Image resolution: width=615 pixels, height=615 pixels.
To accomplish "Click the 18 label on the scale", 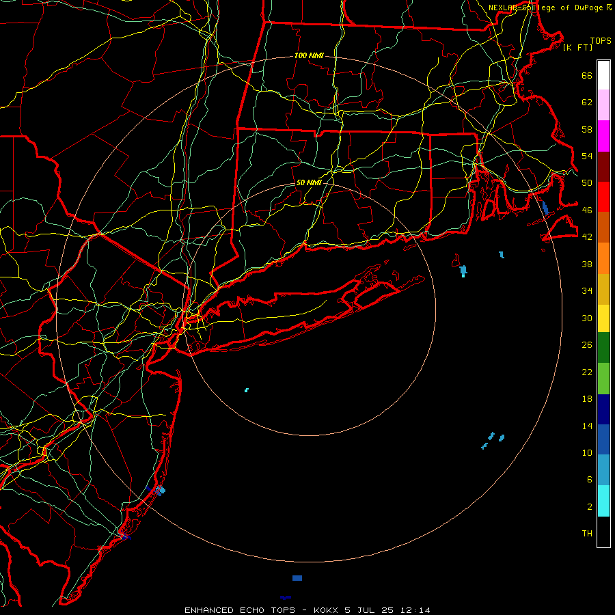I will [587, 399].
